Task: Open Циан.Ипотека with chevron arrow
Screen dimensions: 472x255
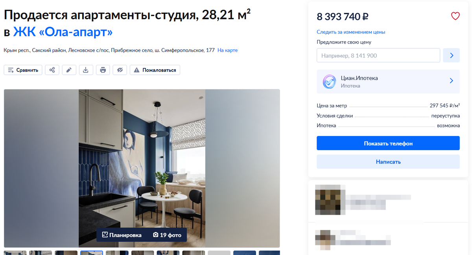Action: [451, 81]
